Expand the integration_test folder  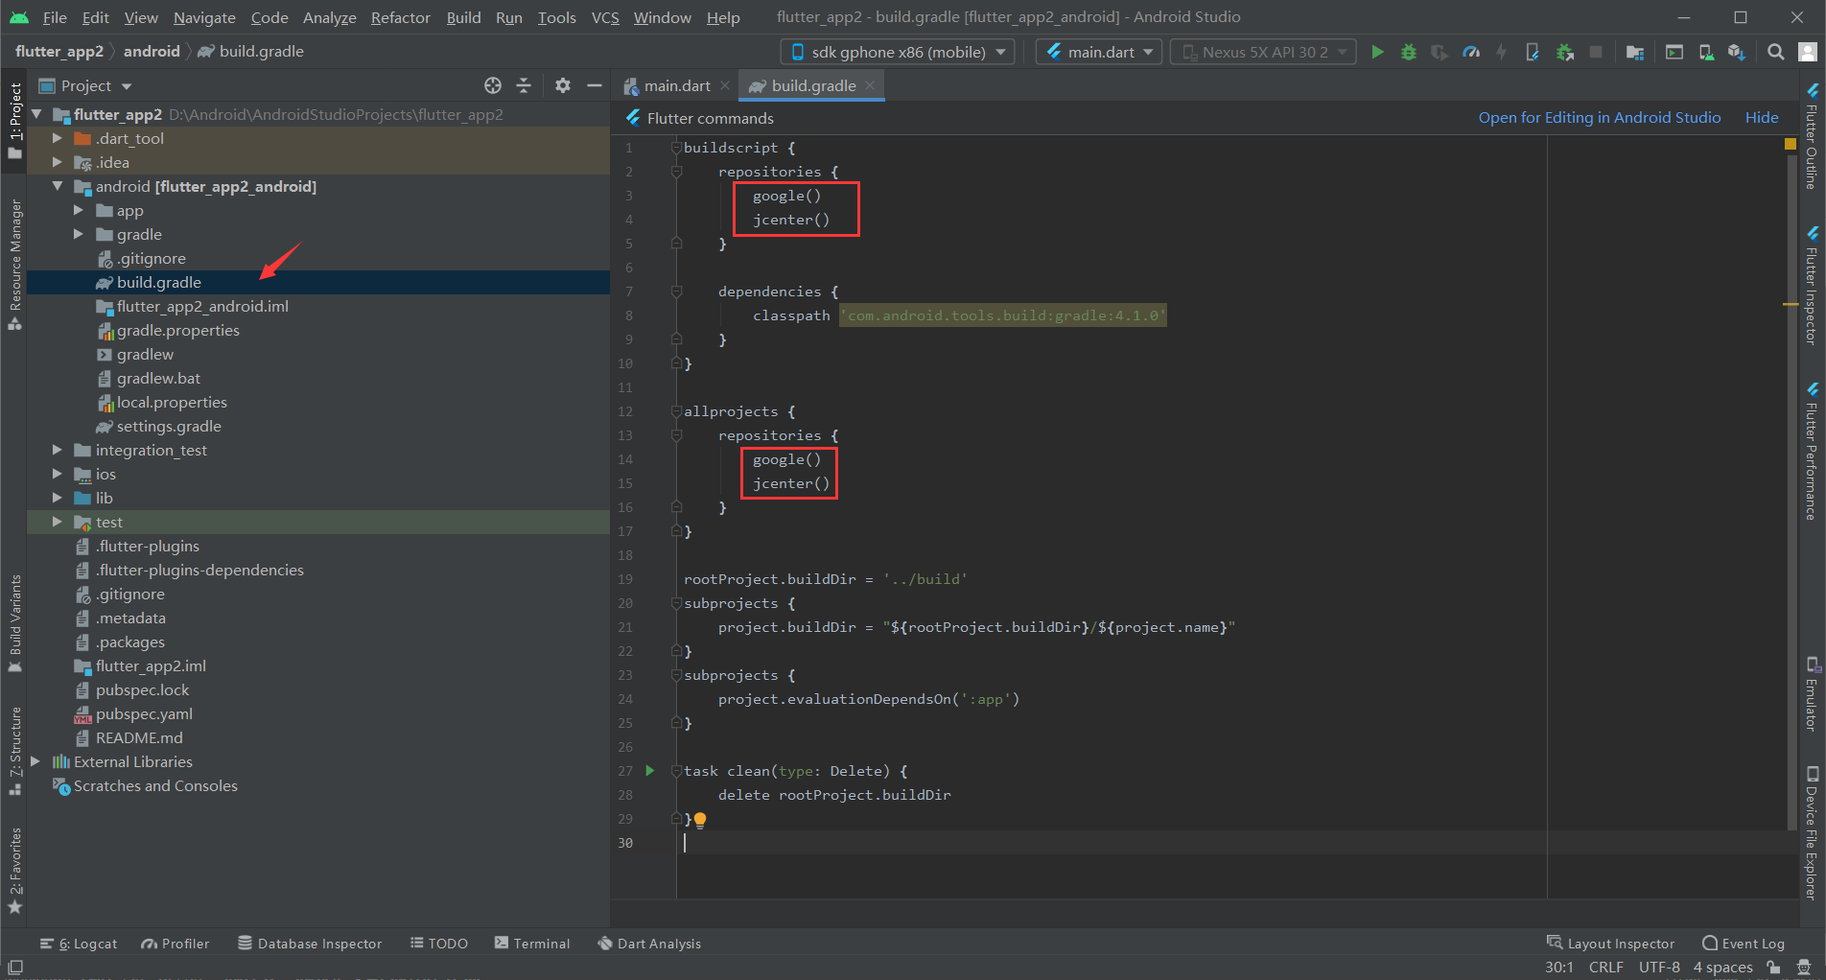pos(58,450)
